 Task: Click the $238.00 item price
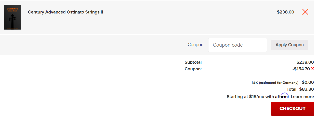[x=285, y=12]
